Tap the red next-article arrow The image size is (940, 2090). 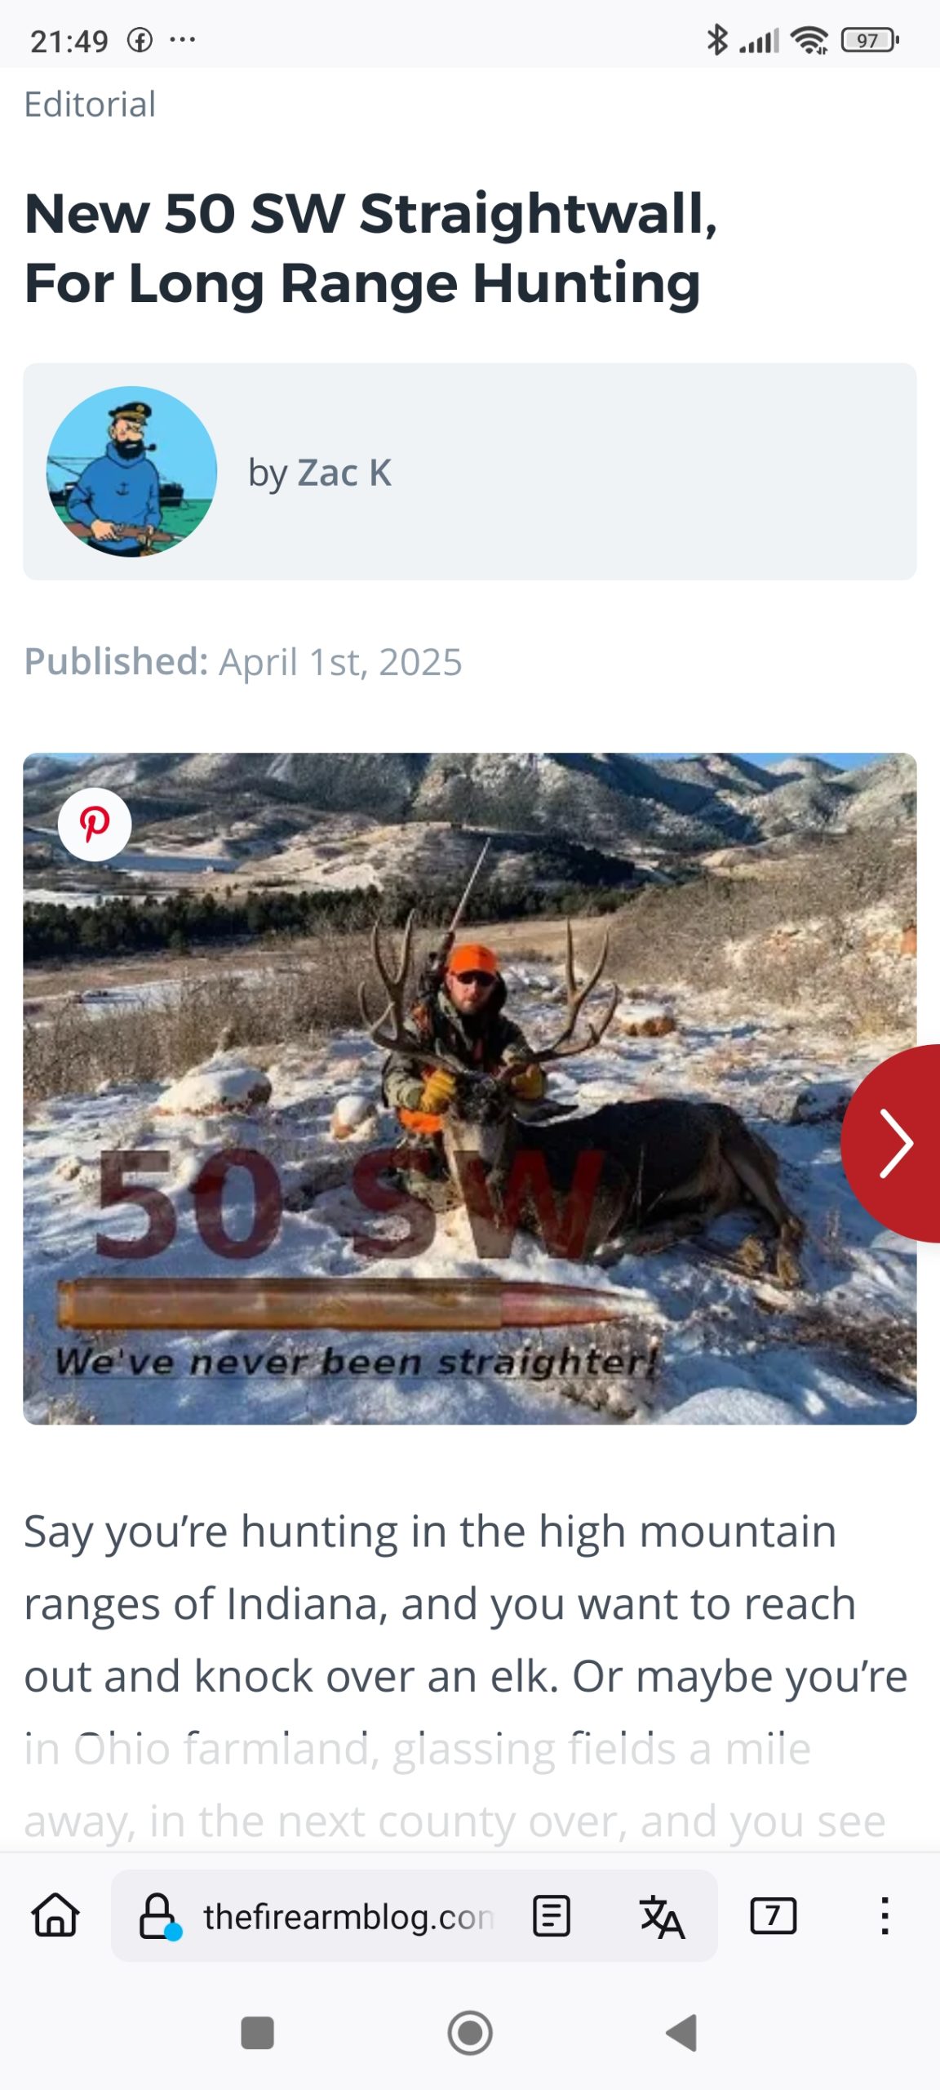pos(895,1143)
